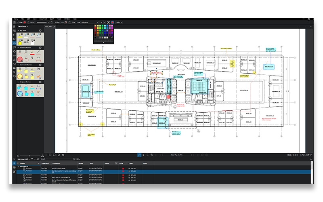Collapse the My Tools section
The height and width of the screenshot is (202, 323).
(x=18, y=31)
